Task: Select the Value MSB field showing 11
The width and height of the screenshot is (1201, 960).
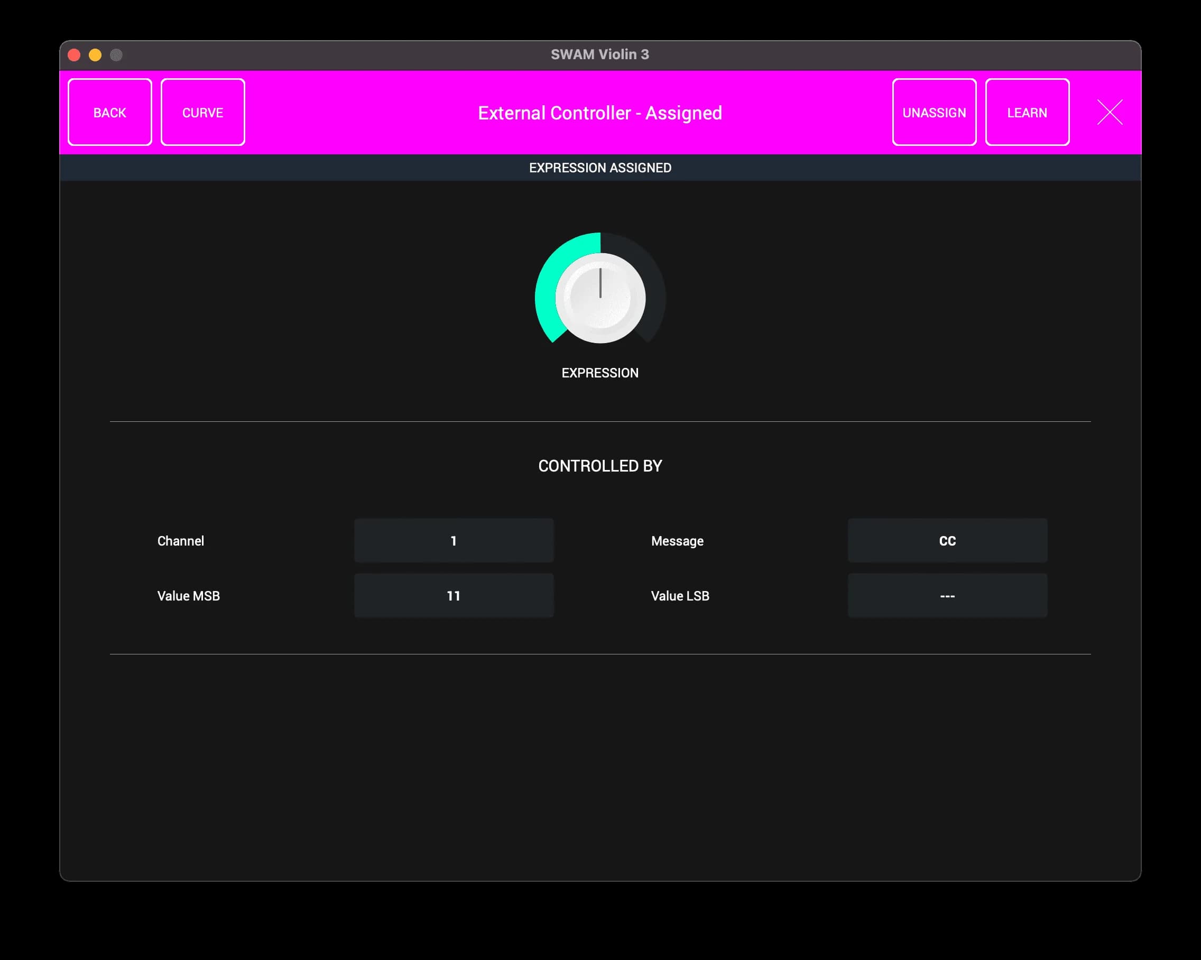Action: pyautogui.click(x=454, y=596)
